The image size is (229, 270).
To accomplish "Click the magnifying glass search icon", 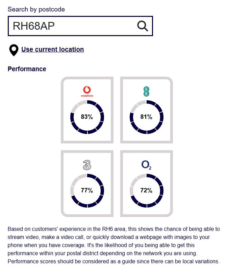I will coord(143,26).
